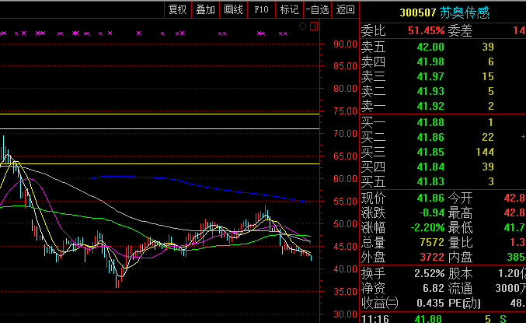Select 卖二 price 41.93
This screenshot has width=526, height=323.
(x=430, y=91)
